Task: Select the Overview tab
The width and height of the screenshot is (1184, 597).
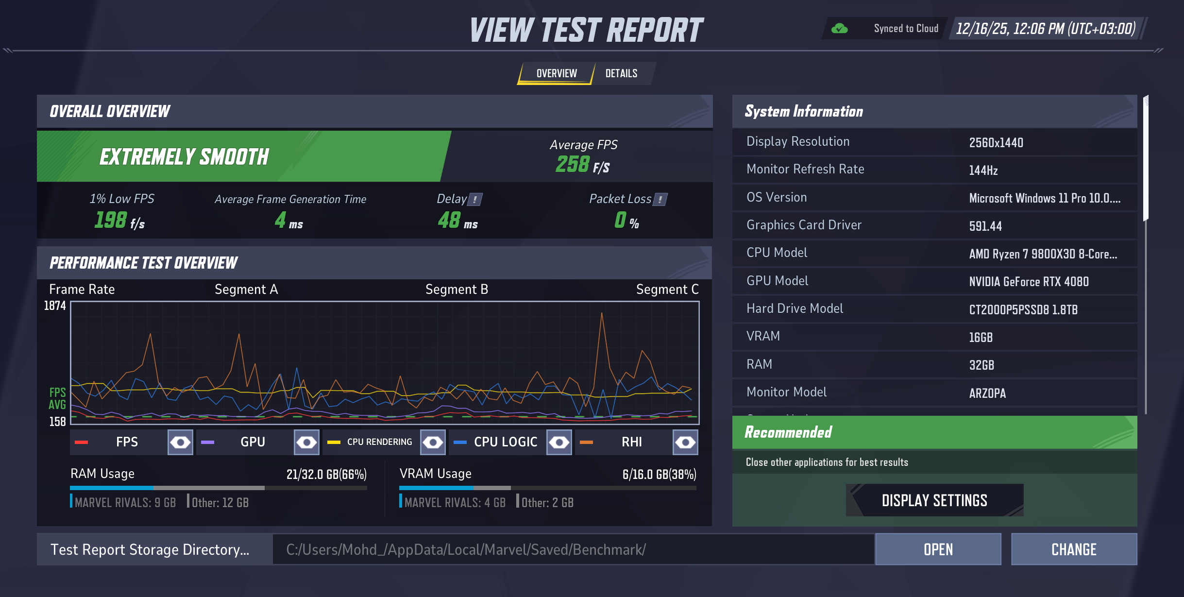Action: pyautogui.click(x=556, y=73)
